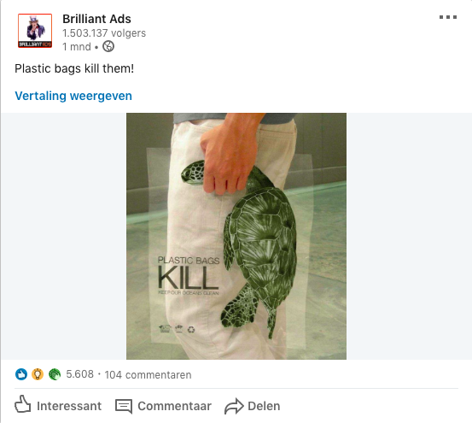Open the 104 commentaren link
This screenshot has width=472, height=423.
(x=148, y=375)
